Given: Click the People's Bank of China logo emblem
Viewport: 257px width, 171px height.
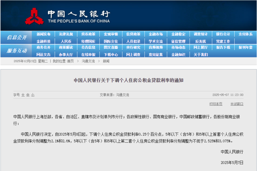Looking at the screenshot, I should click(35, 16).
